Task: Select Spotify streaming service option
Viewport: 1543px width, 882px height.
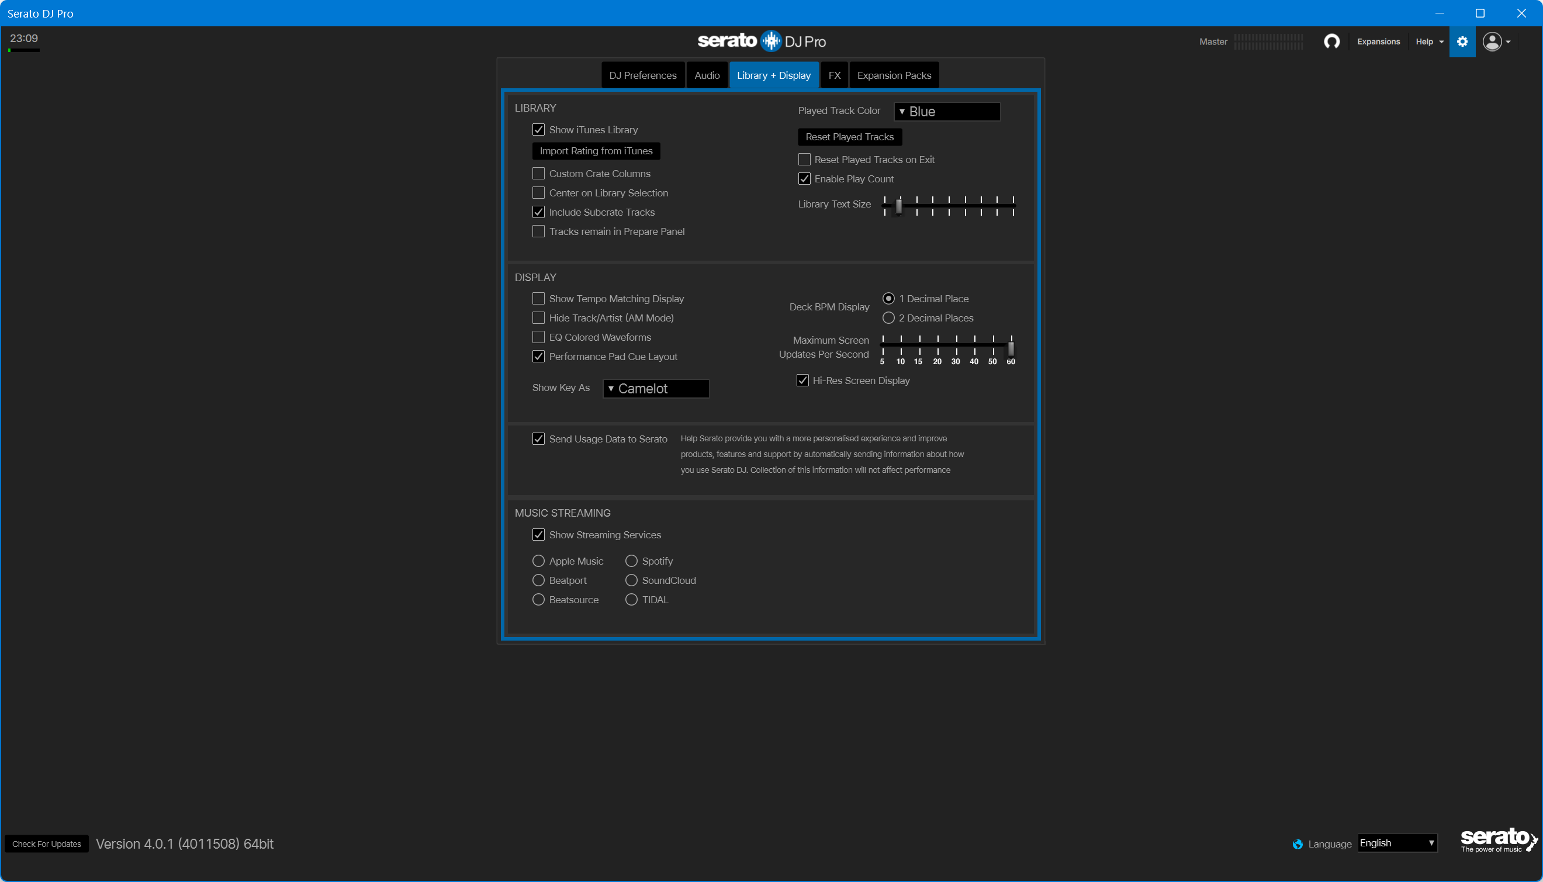Action: click(x=631, y=561)
